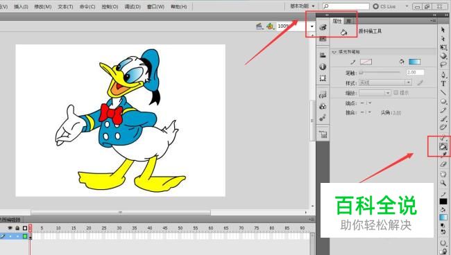Select the Pen tool
The width and height of the screenshot is (451, 255).
click(443, 75)
